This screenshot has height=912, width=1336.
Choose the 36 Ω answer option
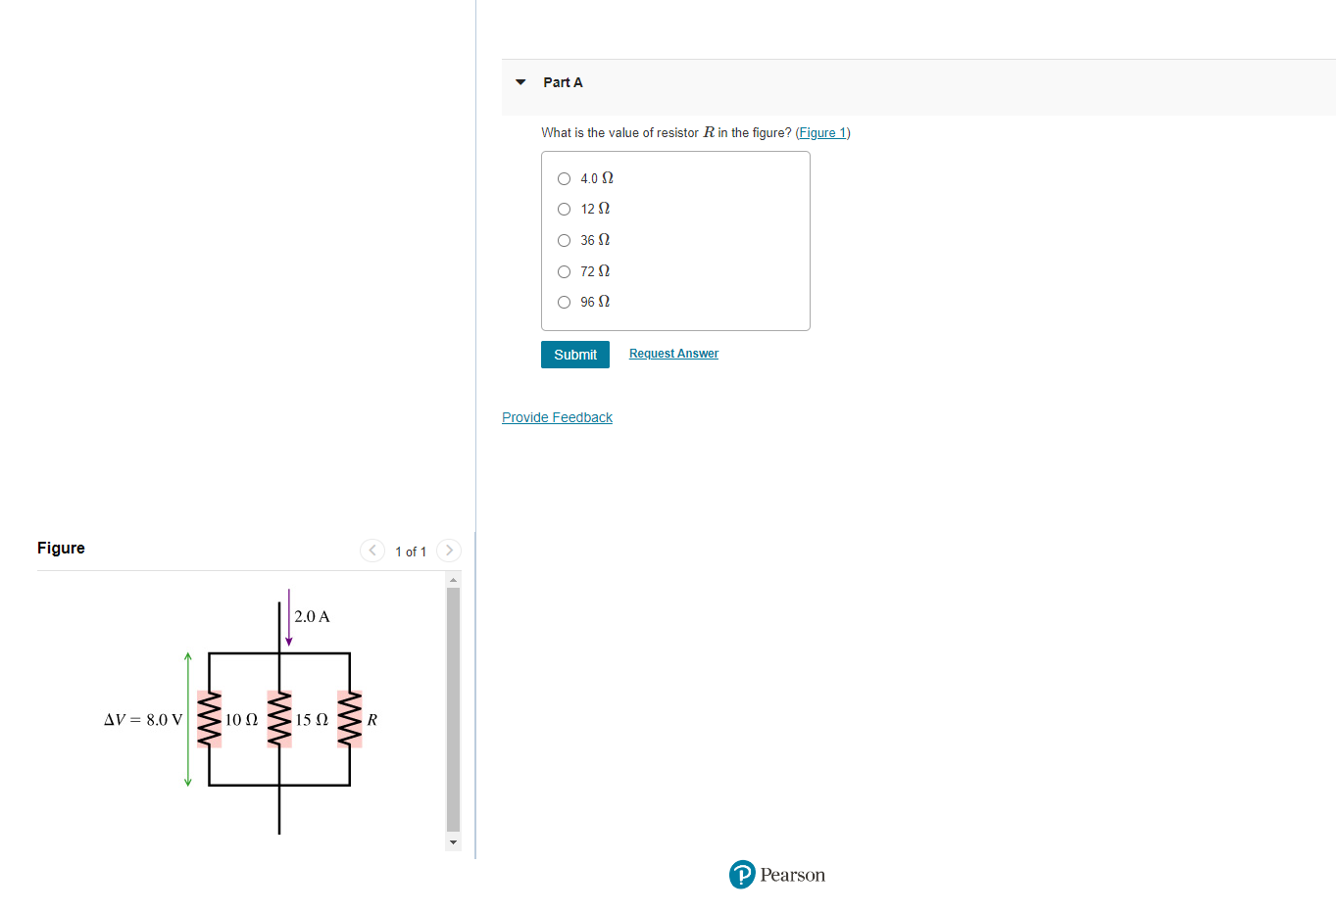[x=564, y=240]
